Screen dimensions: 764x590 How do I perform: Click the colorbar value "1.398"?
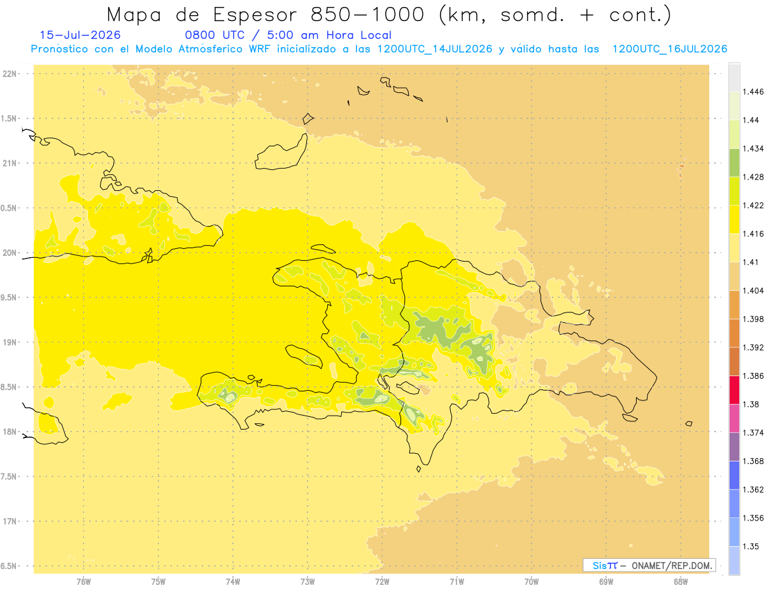[753, 319]
